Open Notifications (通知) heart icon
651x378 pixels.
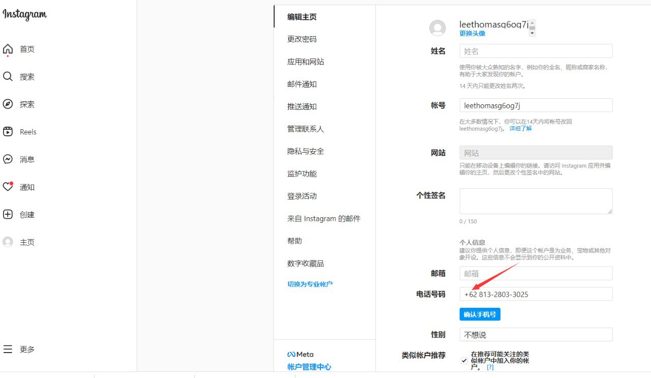tap(8, 187)
